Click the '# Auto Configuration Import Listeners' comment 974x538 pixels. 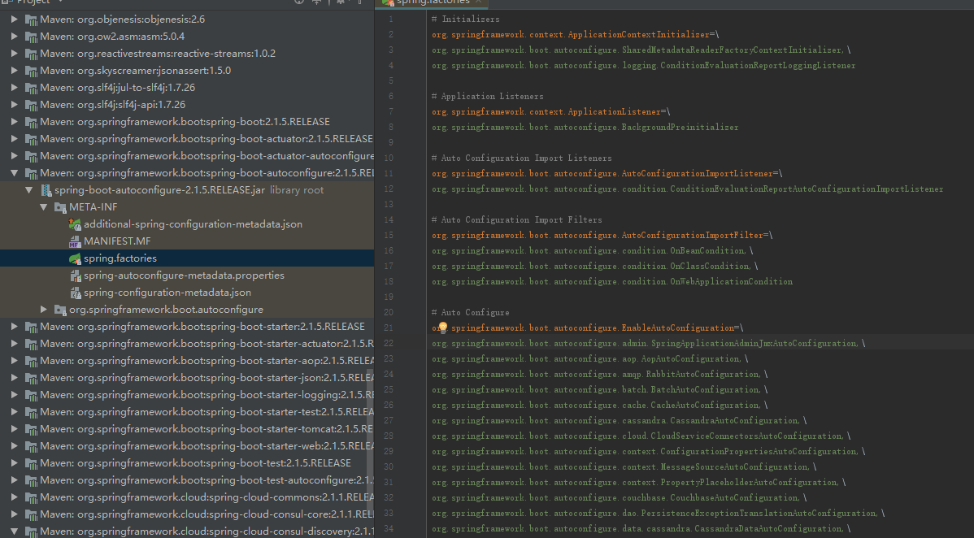click(522, 158)
